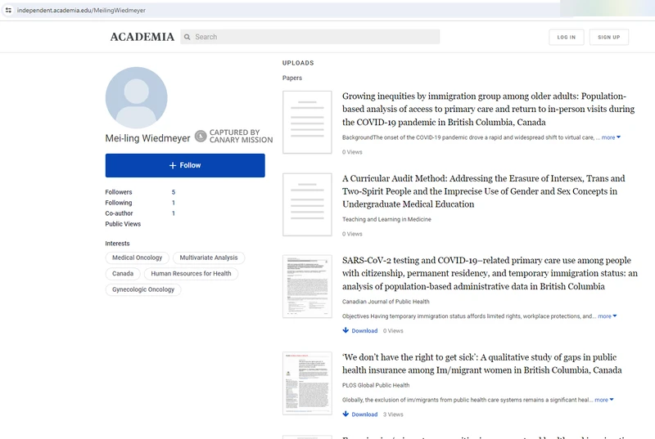Open the Following count 1

coord(174,203)
